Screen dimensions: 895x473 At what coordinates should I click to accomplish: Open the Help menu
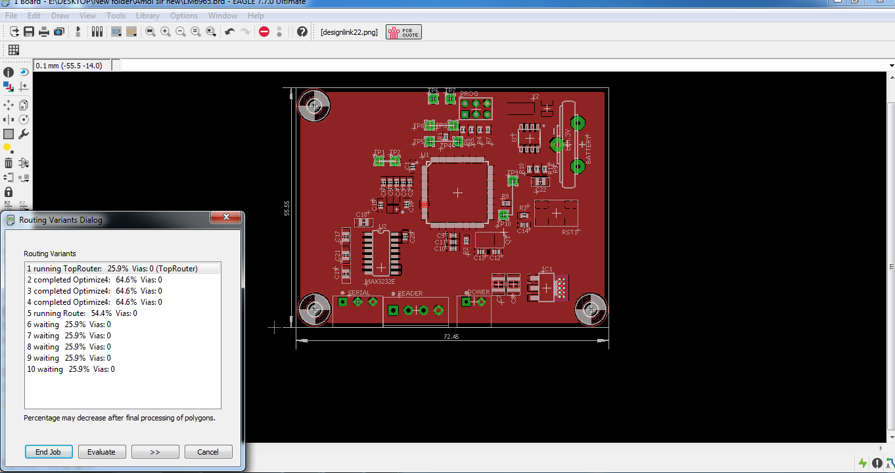click(256, 16)
